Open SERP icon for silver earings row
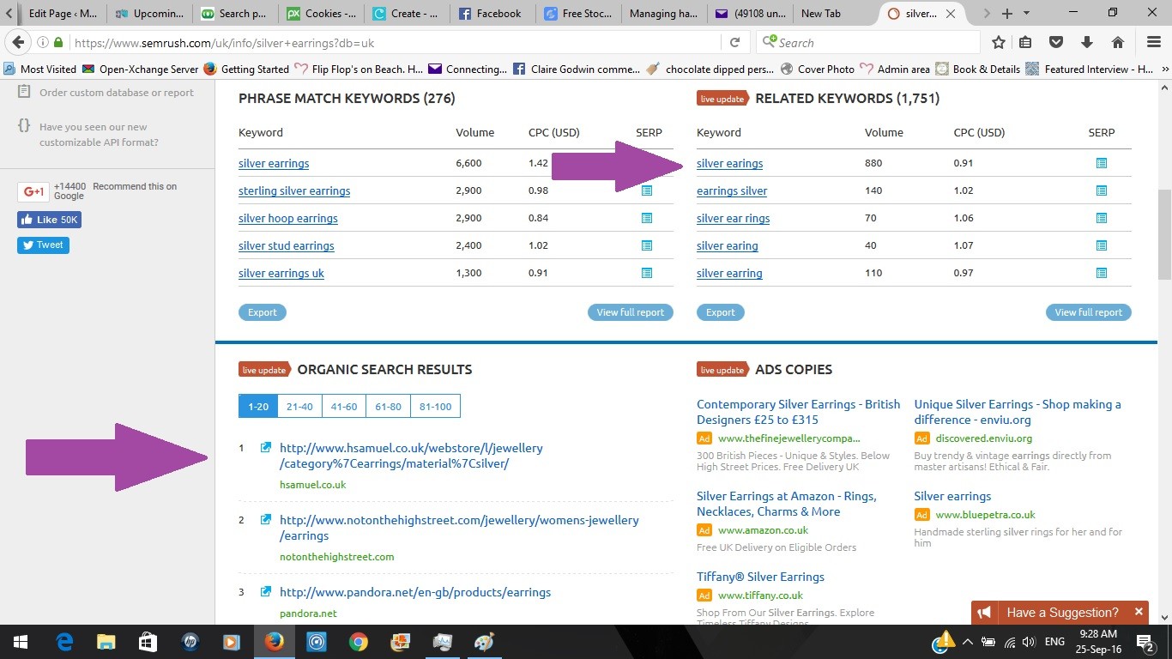The height and width of the screenshot is (659, 1172). 1102,163
